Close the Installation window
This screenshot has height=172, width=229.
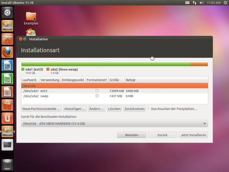coord(21,39)
